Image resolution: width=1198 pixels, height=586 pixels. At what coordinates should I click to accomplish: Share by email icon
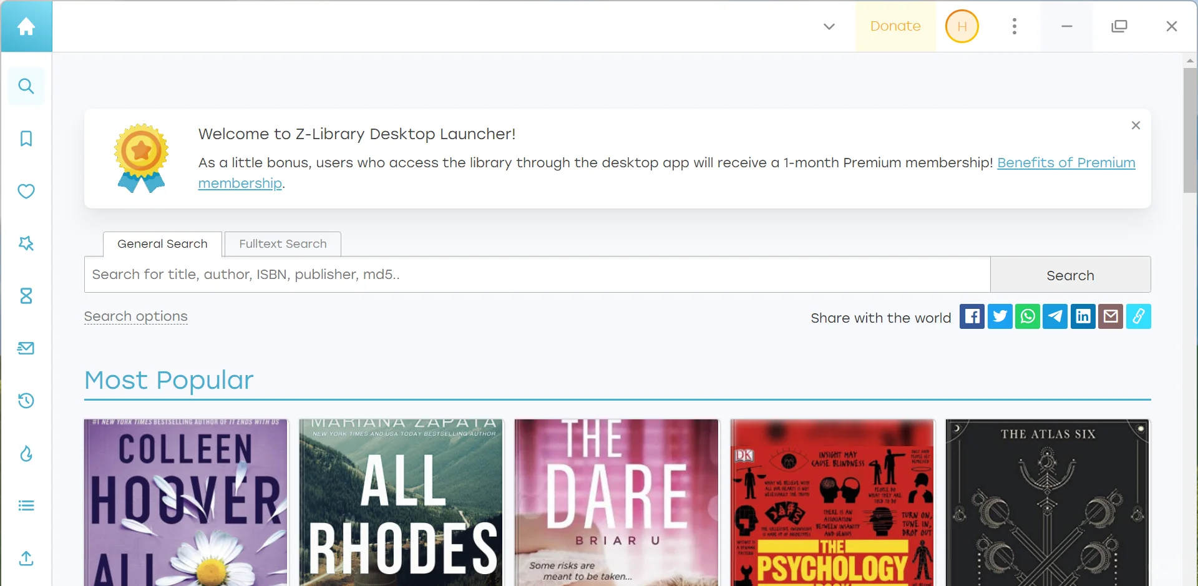click(x=1111, y=316)
